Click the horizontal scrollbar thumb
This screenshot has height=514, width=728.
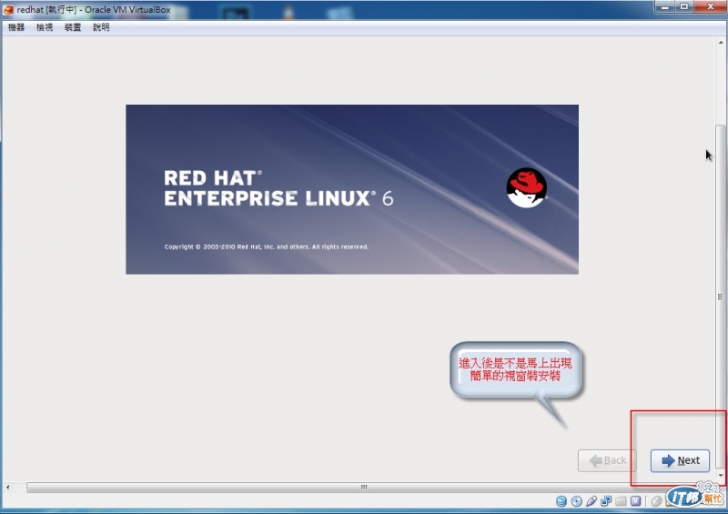[x=364, y=487]
